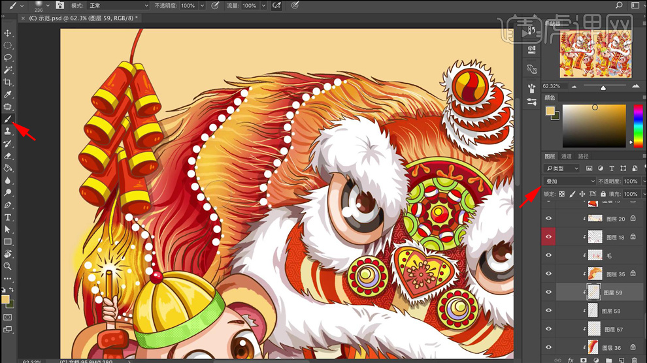Add a layer mask
Viewport: 647px width, 363px height.
click(584, 360)
